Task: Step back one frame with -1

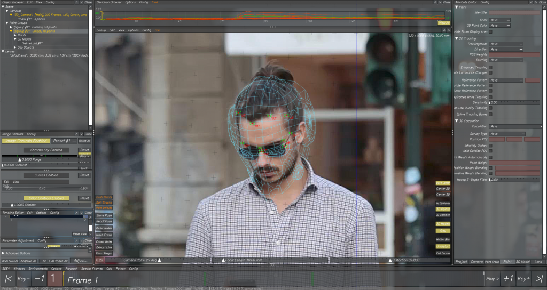Action: [x=39, y=279]
